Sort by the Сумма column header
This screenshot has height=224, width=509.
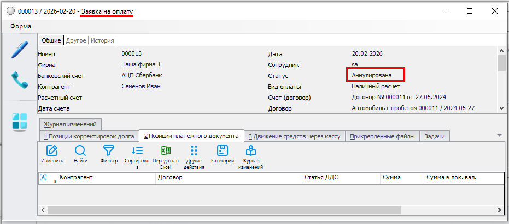pyautogui.click(x=401, y=178)
